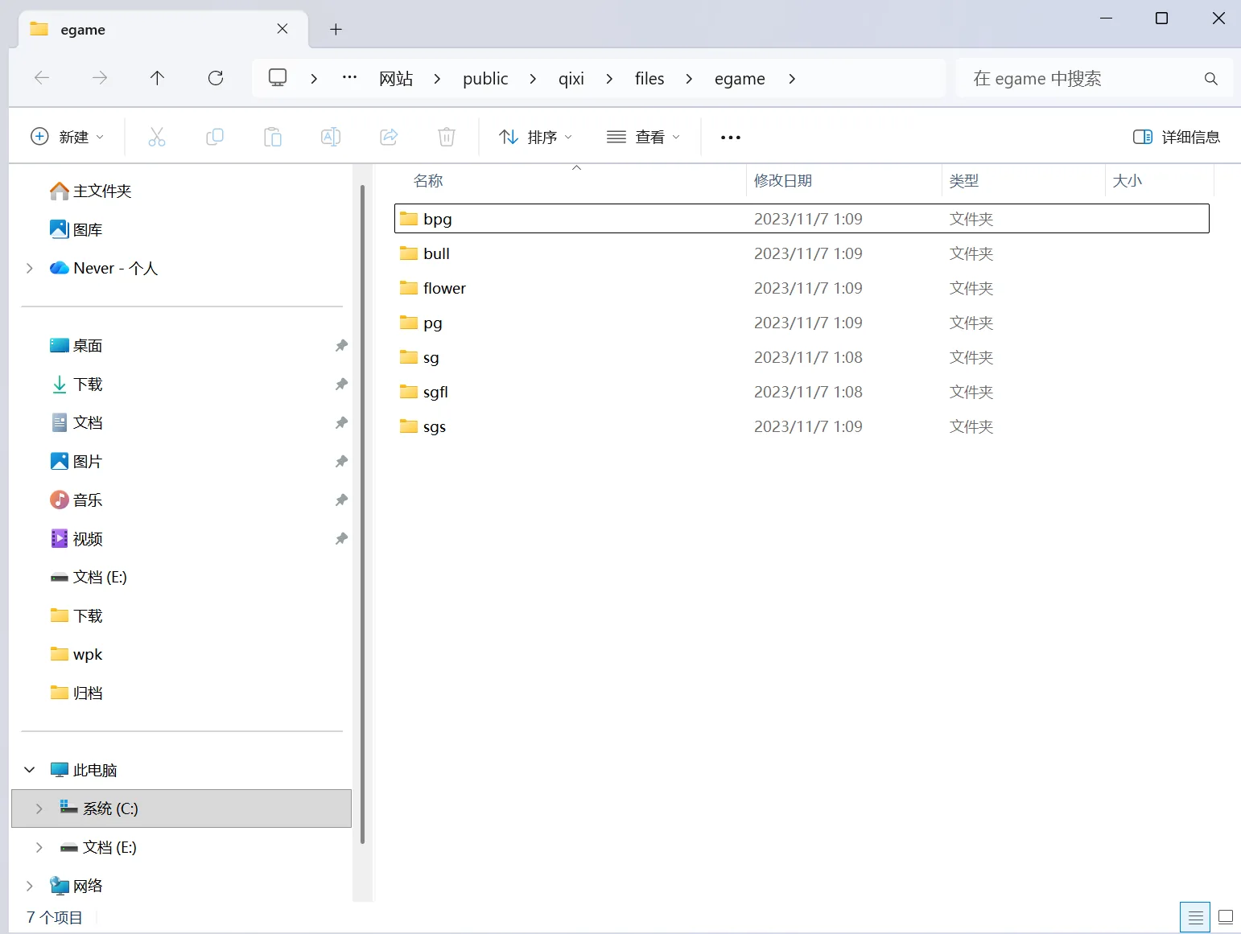1241x934 pixels.
Task: Expand the 系统 (C:) drive node
Action: [x=39, y=809]
